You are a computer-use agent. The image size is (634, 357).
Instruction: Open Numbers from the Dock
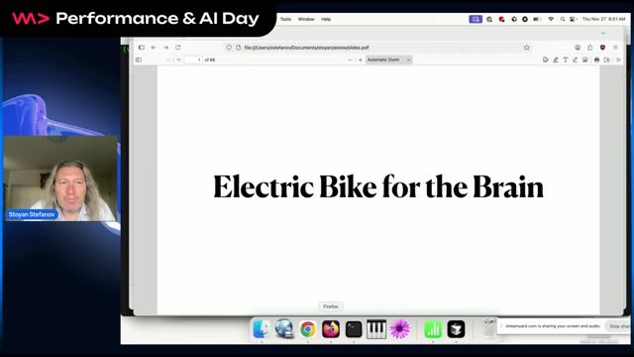point(433,329)
